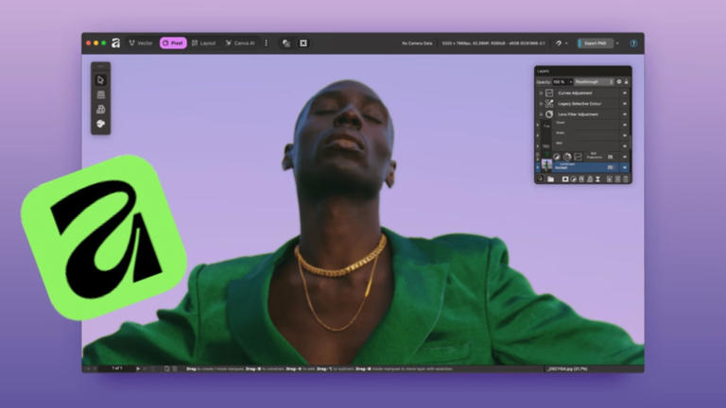Open the blend mode Passthrough dropdown
This screenshot has width=726, height=408.
594,82
